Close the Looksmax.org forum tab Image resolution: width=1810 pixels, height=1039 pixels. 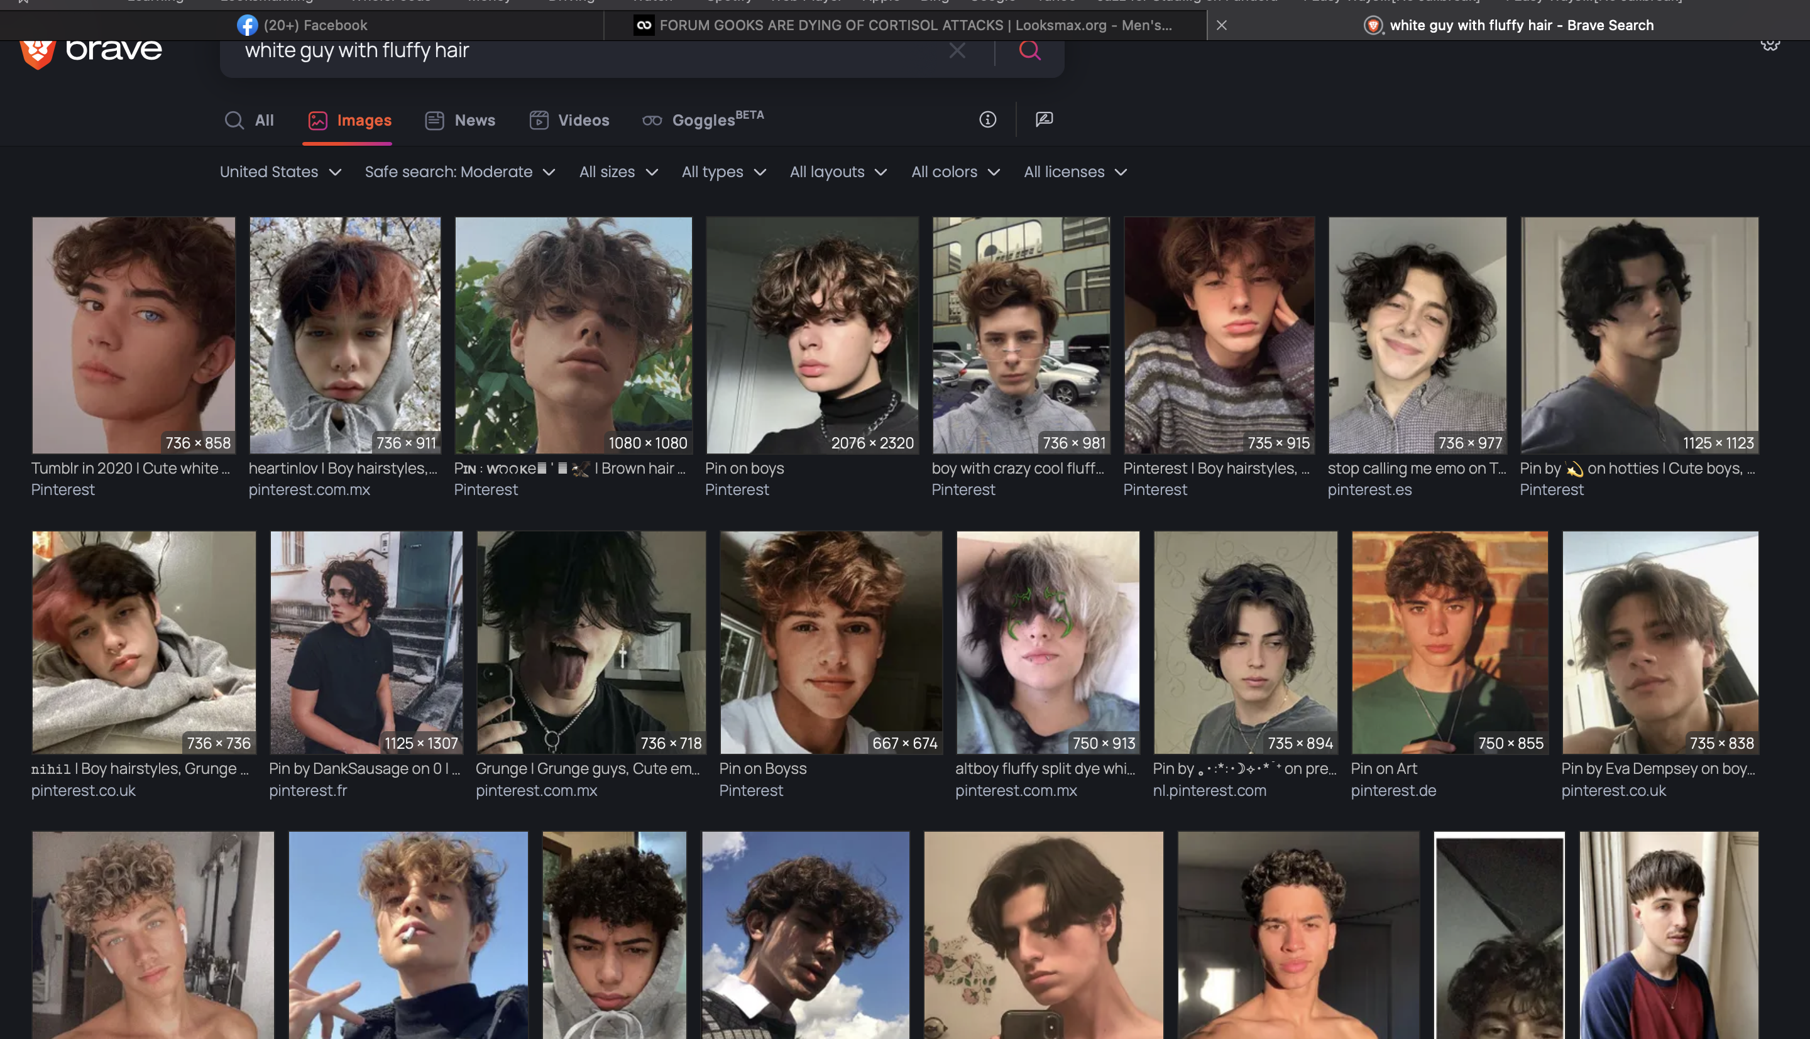(1221, 25)
